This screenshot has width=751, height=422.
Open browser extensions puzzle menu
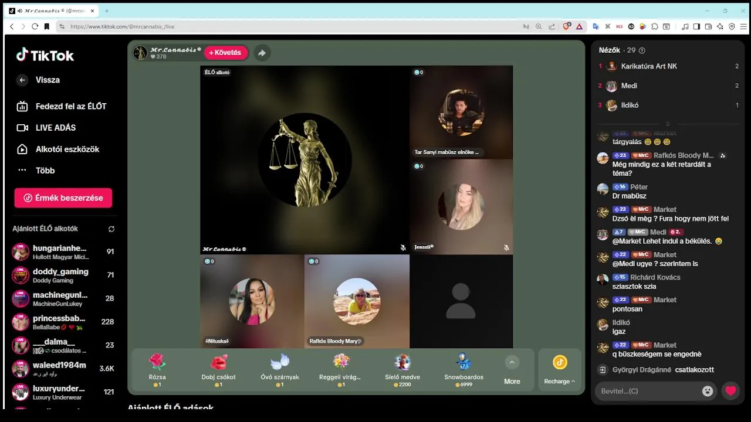click(x=655, y=26)
